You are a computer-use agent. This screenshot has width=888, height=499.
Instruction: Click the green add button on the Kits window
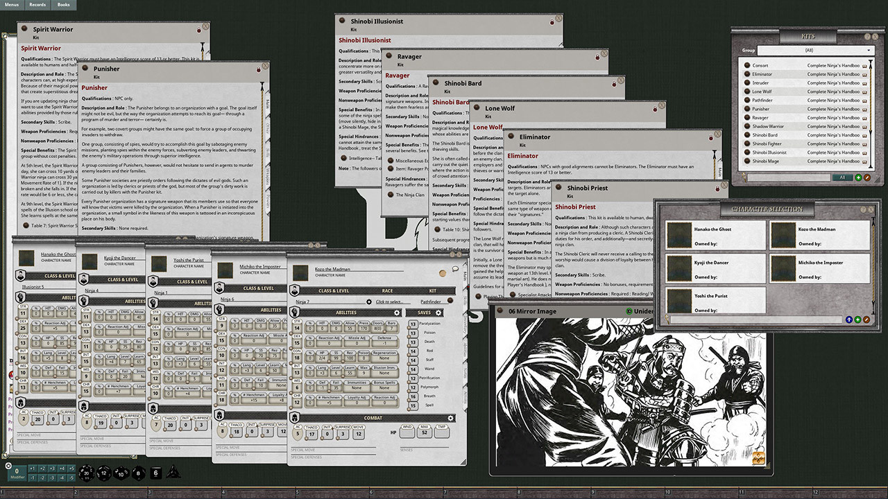tap(857, 177)
